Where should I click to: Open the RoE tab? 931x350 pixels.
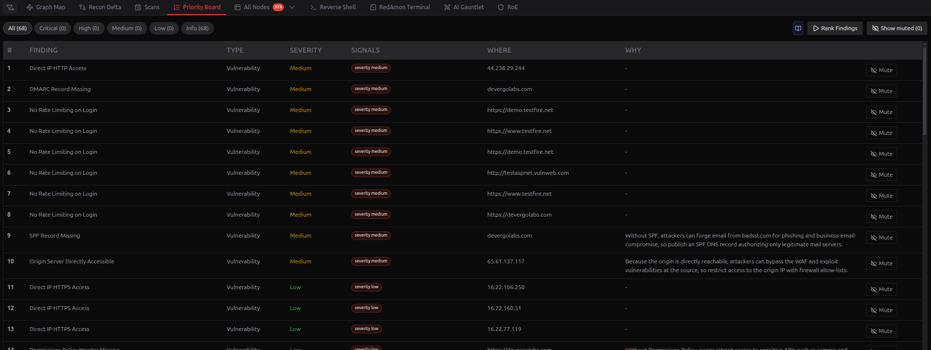(508, 7)
